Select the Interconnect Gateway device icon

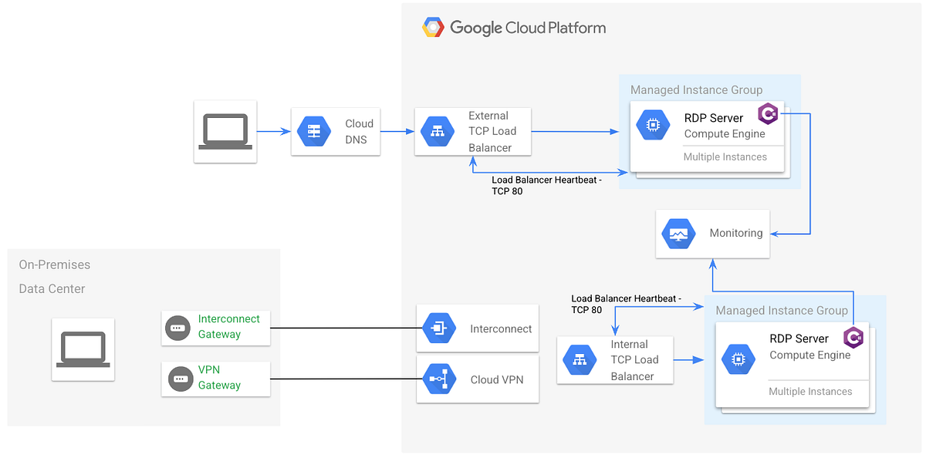point(177,328)
